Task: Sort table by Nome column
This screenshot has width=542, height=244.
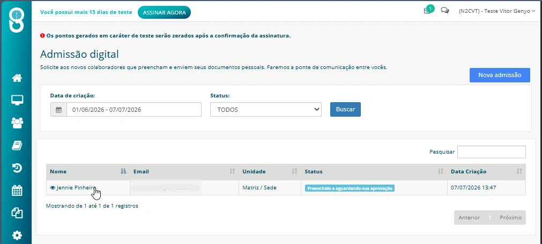Action: [x=88, y=171]
